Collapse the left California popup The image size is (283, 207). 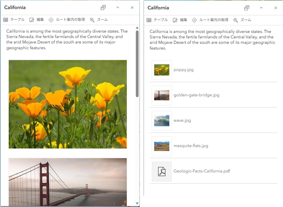118,8
